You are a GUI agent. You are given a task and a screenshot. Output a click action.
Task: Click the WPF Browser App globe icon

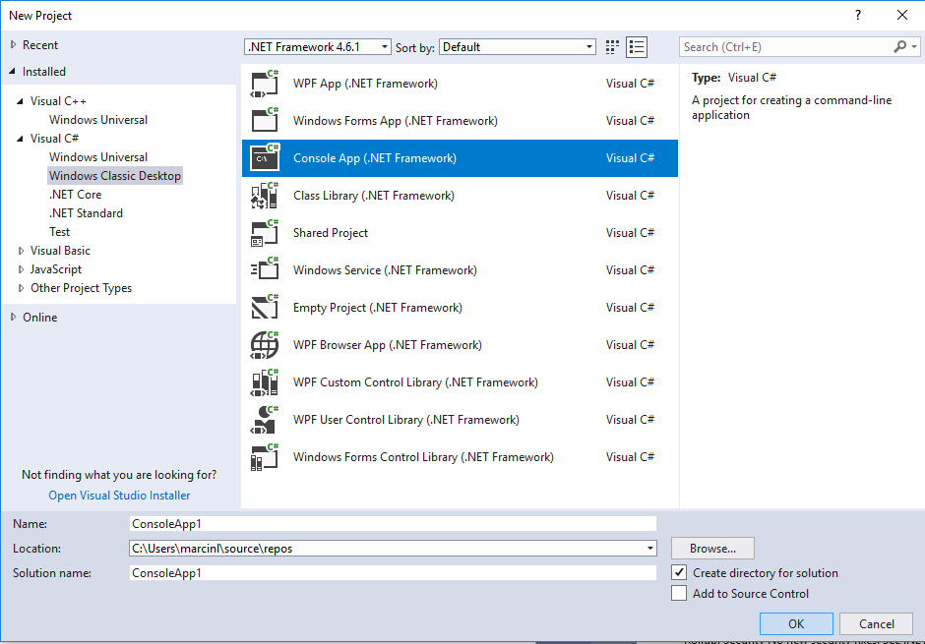[265, 345]
